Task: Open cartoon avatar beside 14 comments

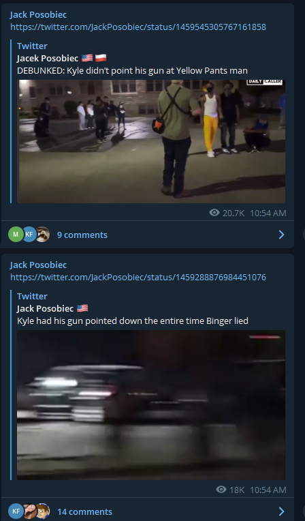Action: [43, 511]
